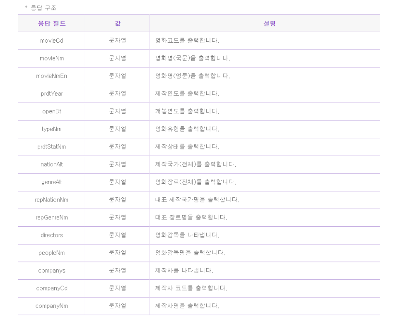The image size is (400, 324).
Task: Click the companys field name
Action: (52, 271)
